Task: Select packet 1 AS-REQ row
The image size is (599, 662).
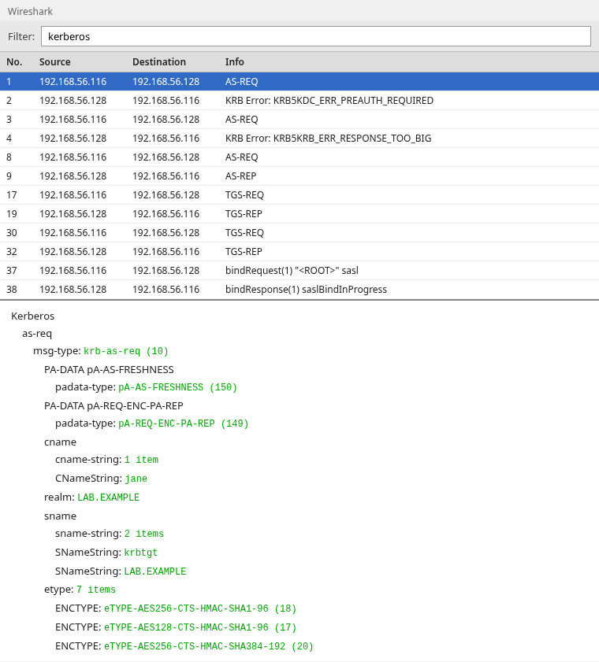Action: (299, 82)
